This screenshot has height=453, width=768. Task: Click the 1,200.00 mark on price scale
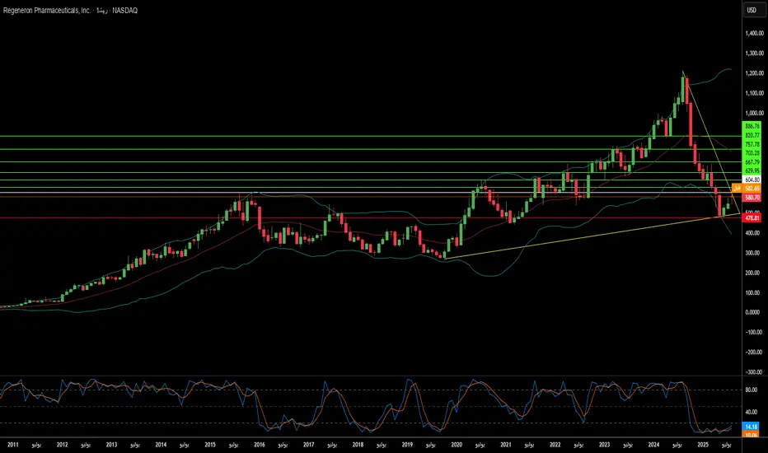tap(752, 73)
